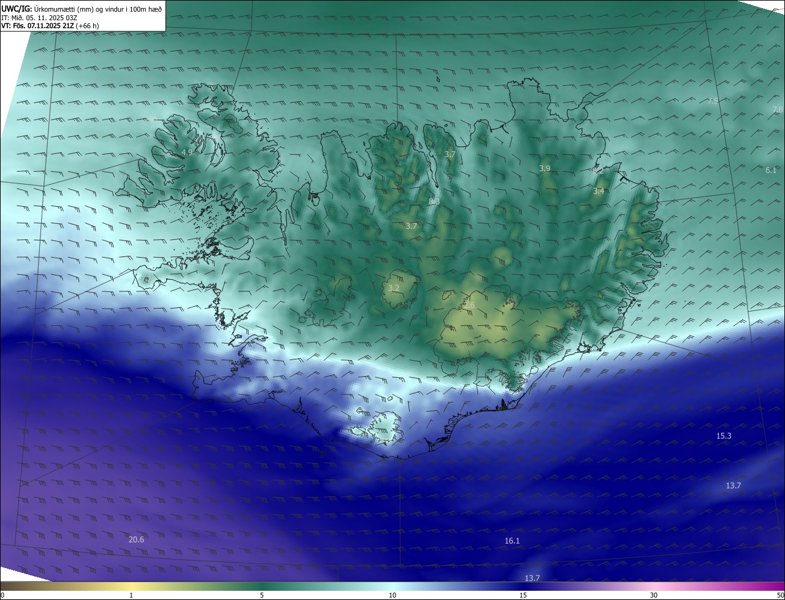Click the 13.7 value directly below 15.3
The image size is (785, 600).
733,485
